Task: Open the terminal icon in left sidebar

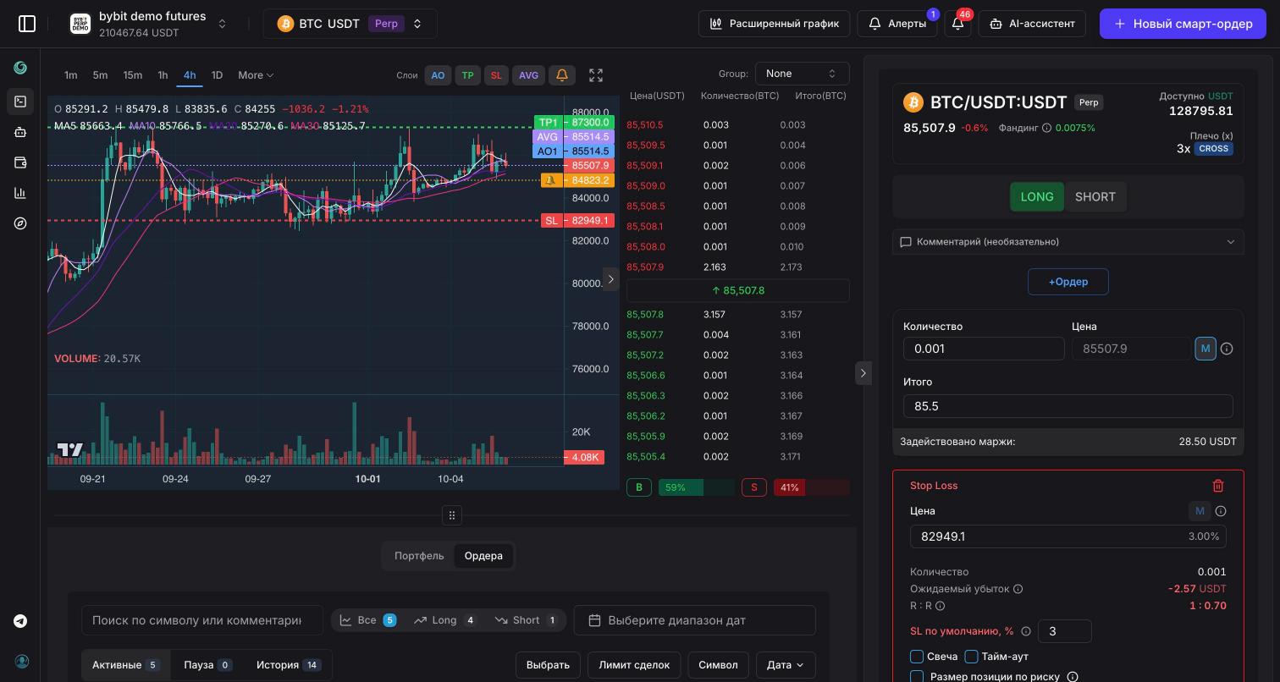Action: [x=20, y=102]
